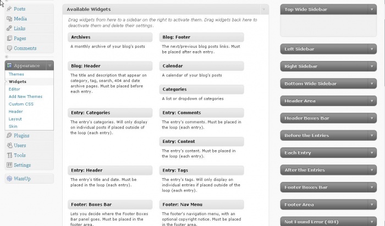Open the Editor submenu link
Image resolution: width=385 pixels, height=226 pixels.
coord(14,89)
